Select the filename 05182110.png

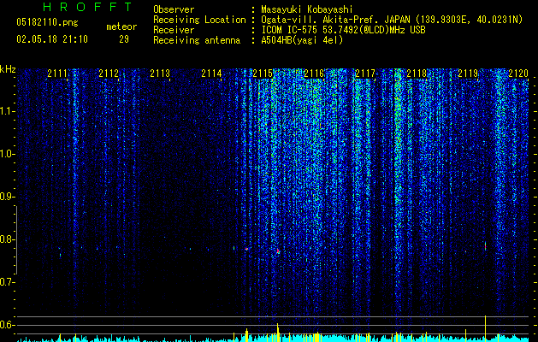(x=47, y=22)
